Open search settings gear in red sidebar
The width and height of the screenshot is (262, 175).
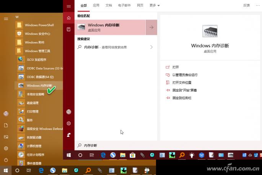[x=69, y=123]
